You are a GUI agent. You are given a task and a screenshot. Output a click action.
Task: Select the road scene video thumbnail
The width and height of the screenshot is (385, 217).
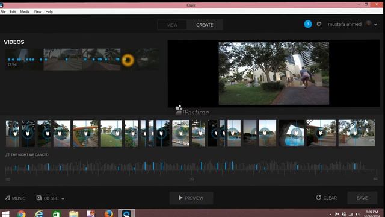coord(63,59)
